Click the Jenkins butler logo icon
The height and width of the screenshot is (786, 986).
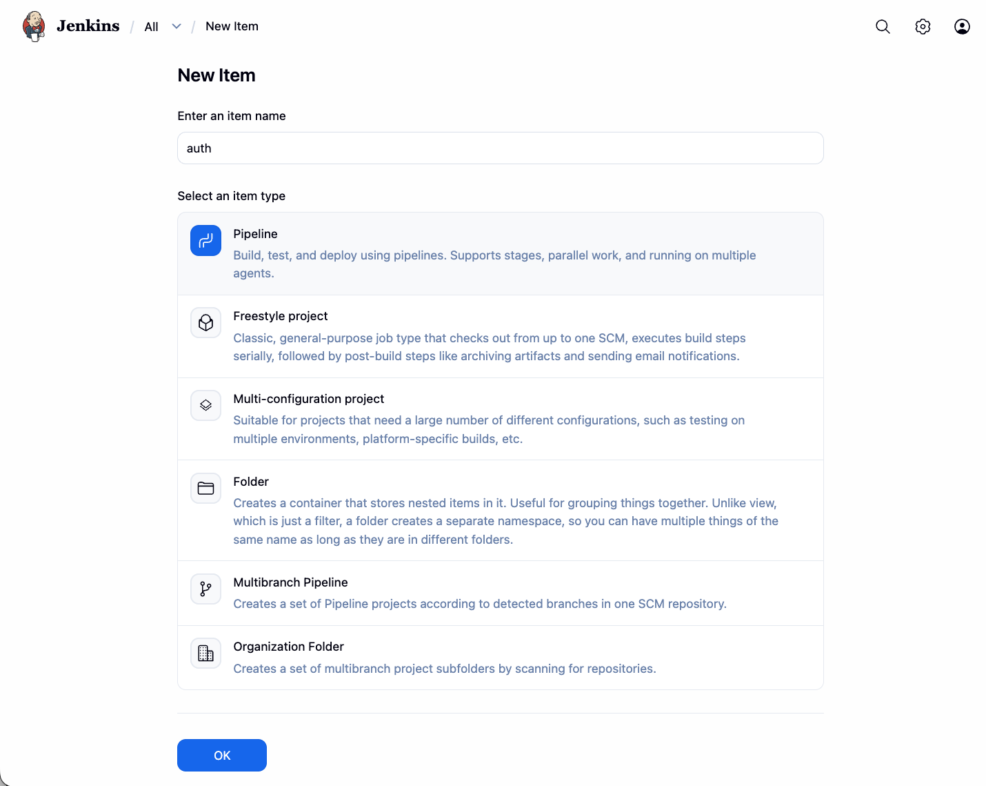[x=34, y=26]
